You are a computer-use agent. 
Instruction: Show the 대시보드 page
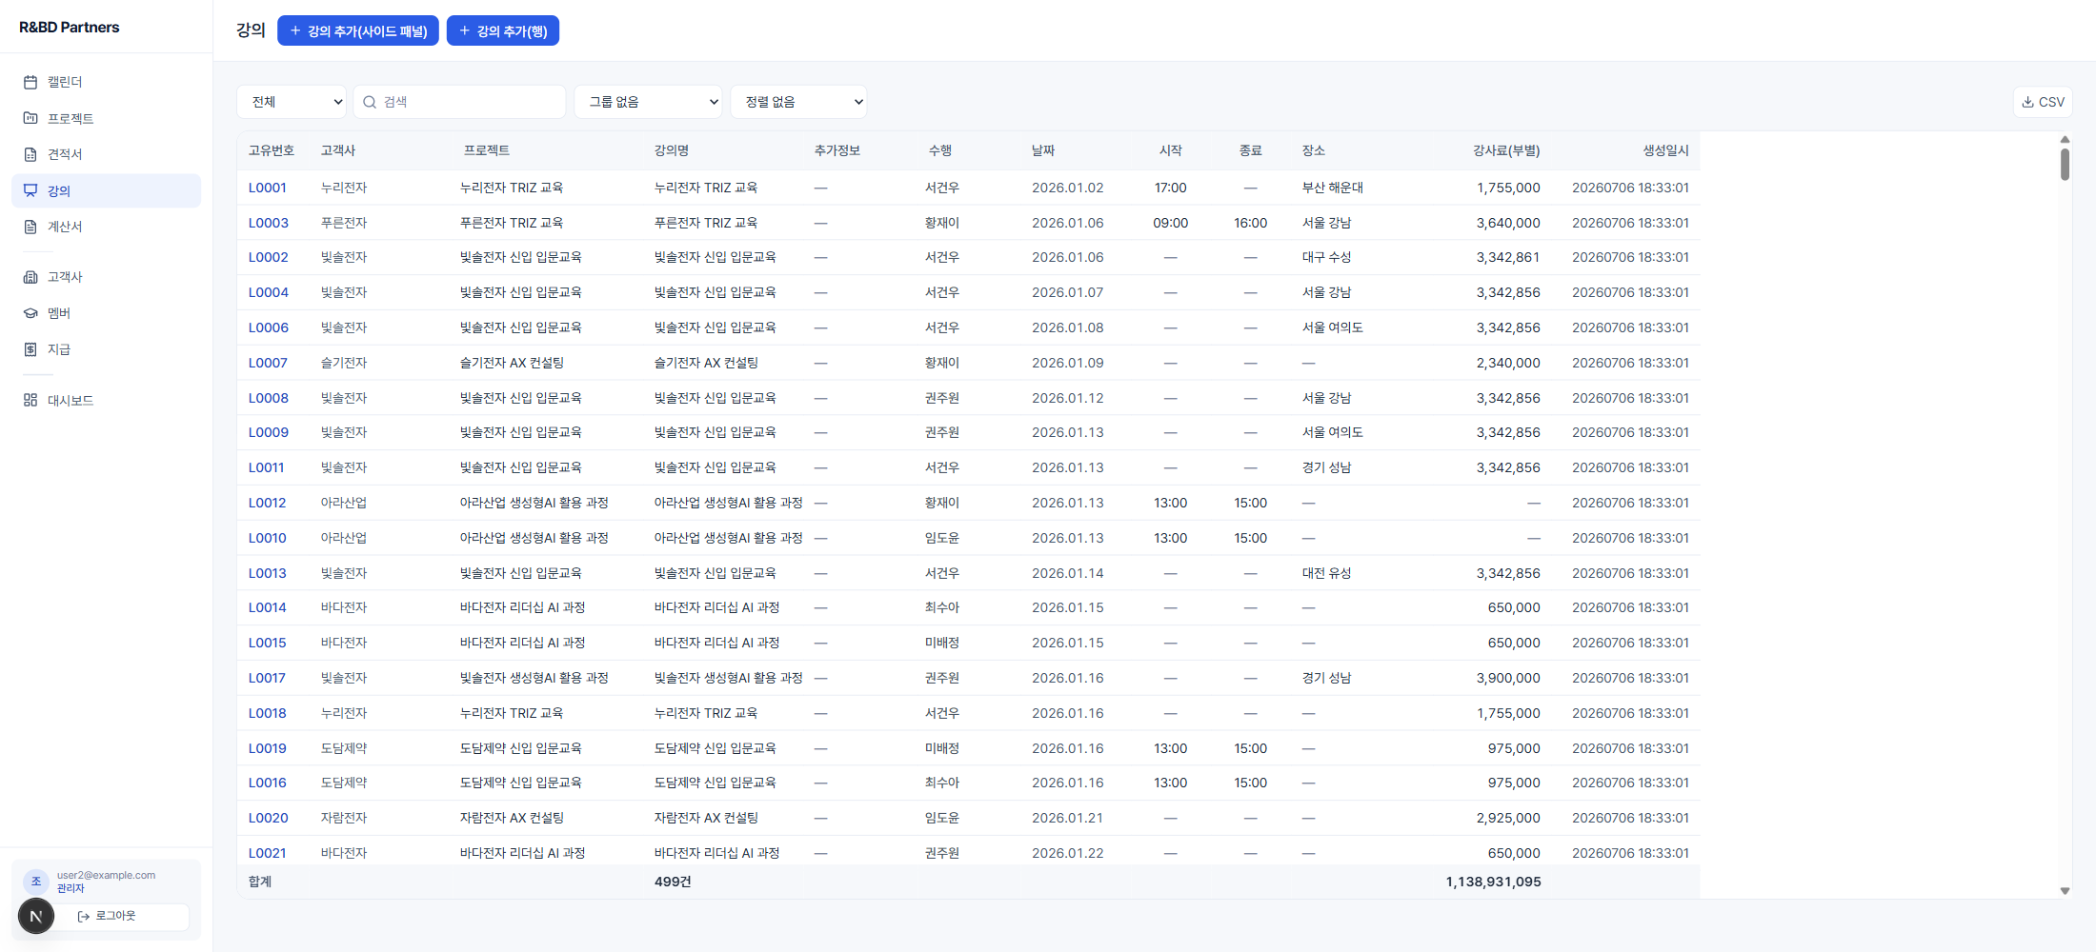106,401
